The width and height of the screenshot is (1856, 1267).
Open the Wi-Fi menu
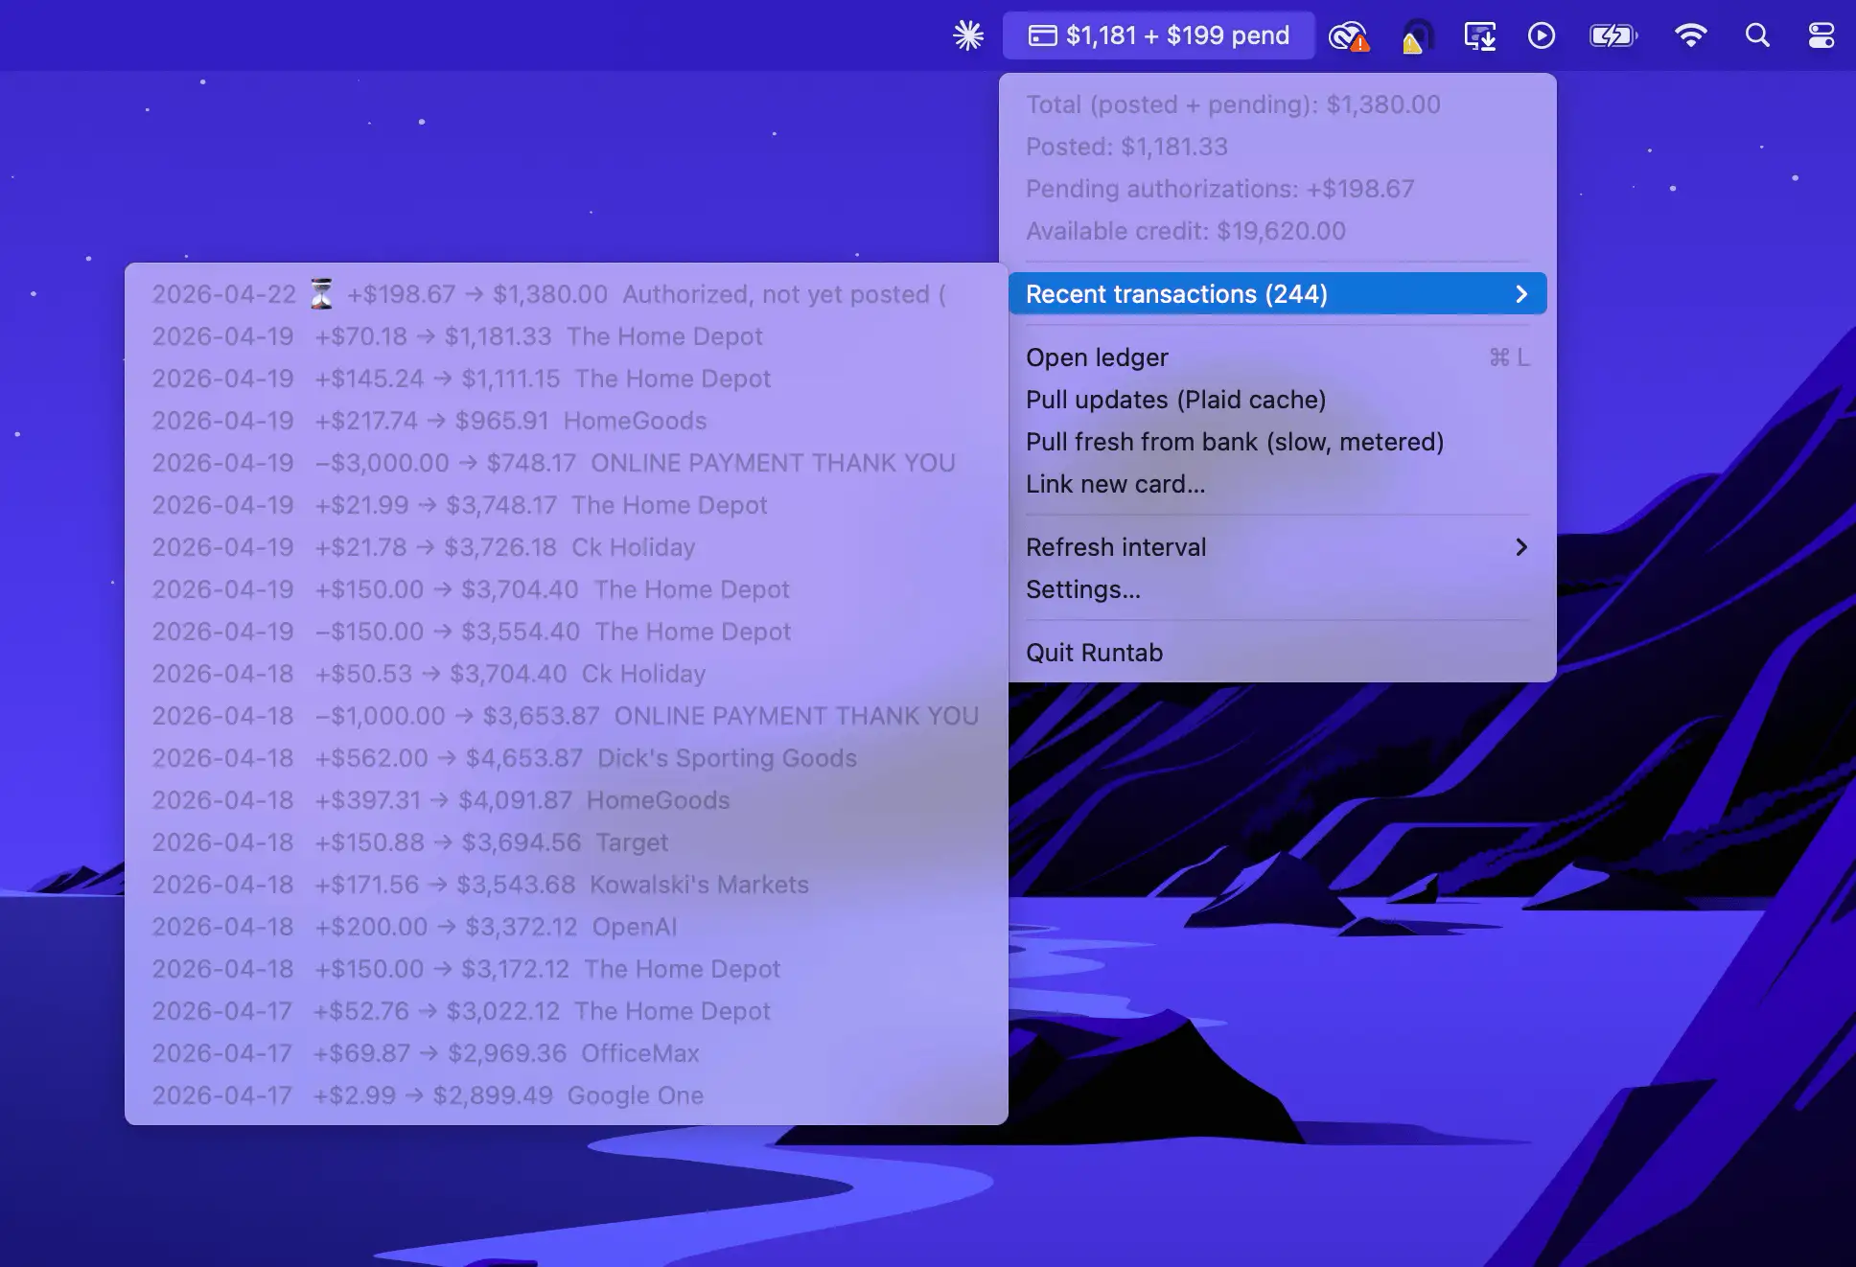(1690, 36)
